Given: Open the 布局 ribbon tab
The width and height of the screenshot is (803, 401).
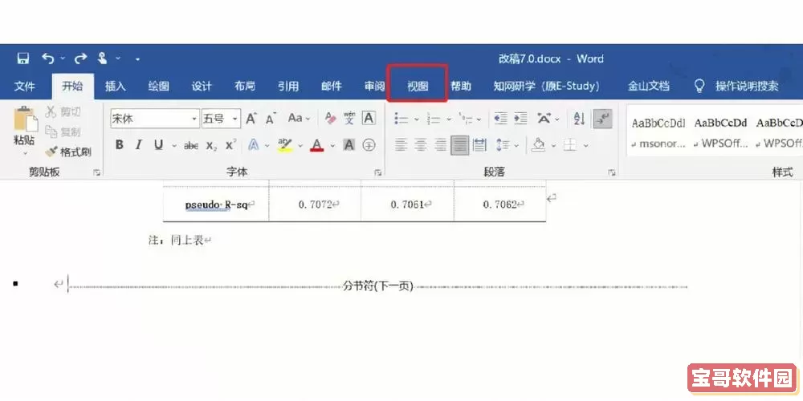Looking at the screenshot, I should tap(245, 86).
